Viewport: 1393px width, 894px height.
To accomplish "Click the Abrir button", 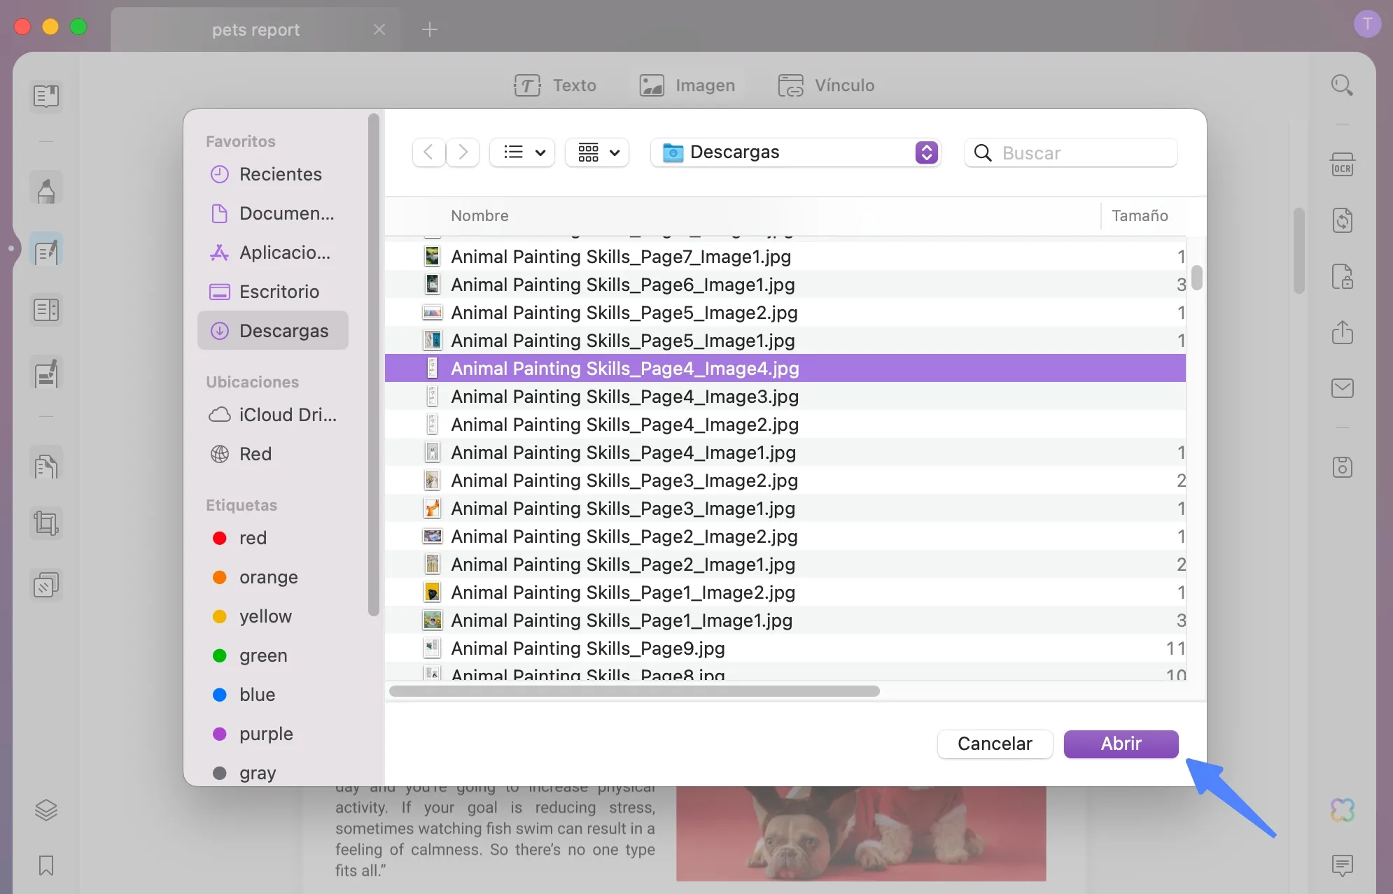I will click(x=1121, y=744).
